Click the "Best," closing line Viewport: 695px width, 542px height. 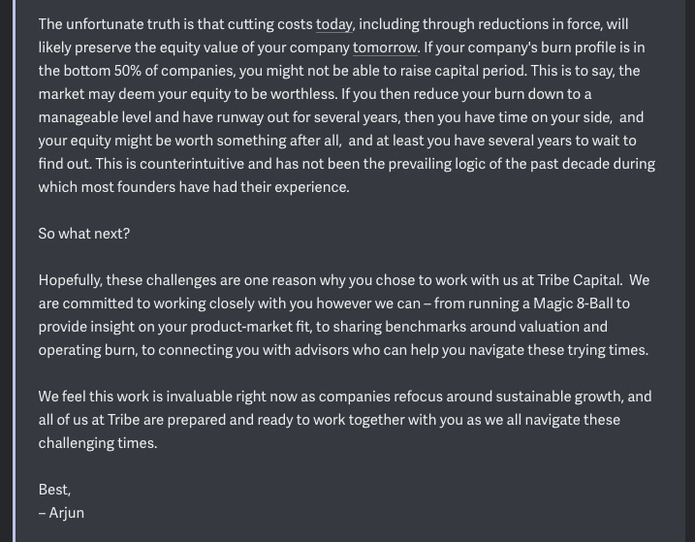(54, 490)
